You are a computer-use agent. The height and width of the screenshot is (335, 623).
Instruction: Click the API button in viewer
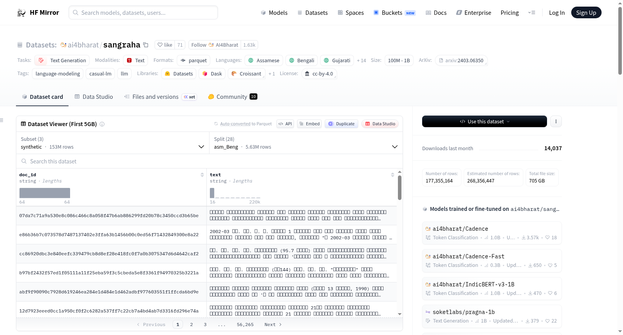coord(285,124)
